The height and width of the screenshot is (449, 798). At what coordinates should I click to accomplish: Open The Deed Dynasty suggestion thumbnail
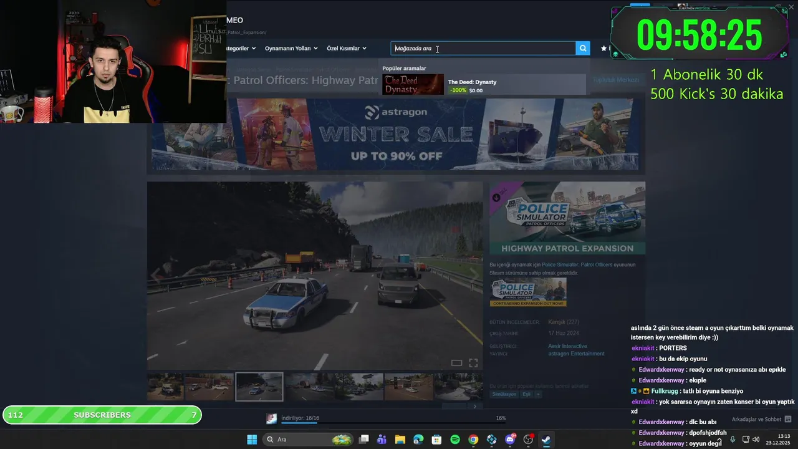point(413,84)
